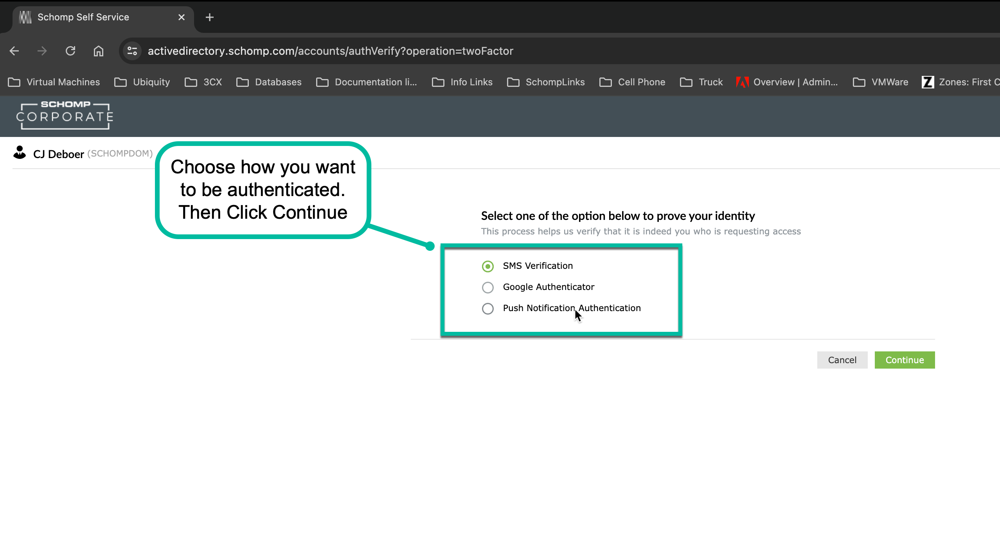The image size is (1000, 558).
Task: Click the user profile icon beside CJ Deboer
Action: (x=20, y=153)
